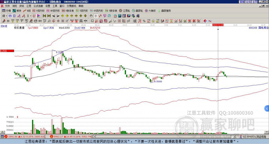The width and height of the screenshot is (269, 144).
Task: Expand the candlestick style dropdown arrow
Action: (x=31, y=16)
